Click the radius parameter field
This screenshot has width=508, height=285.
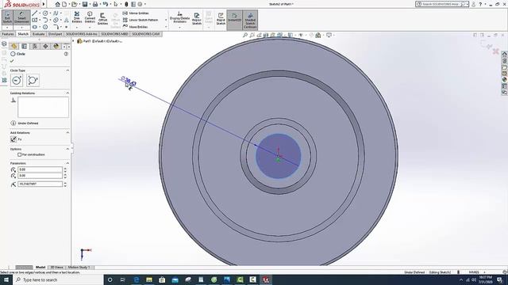click(40, 184)
